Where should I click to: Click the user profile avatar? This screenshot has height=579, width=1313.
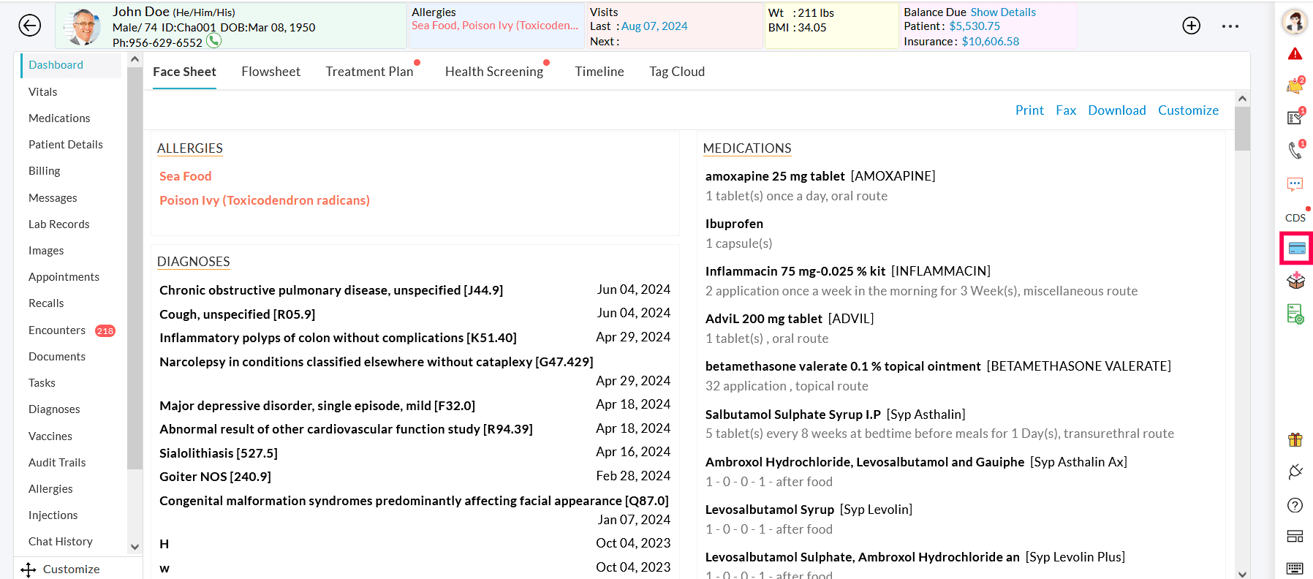click(x=1295, y=22)
